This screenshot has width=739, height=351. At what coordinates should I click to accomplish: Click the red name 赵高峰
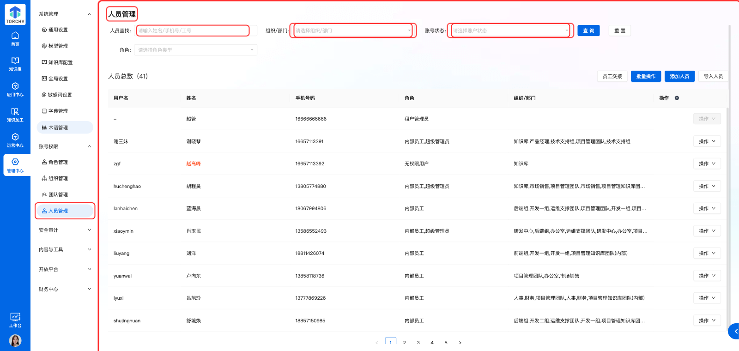point(194,163)
